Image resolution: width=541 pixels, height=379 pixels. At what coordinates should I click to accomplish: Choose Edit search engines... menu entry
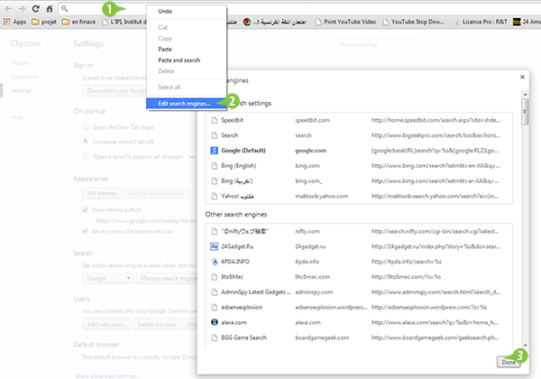click(187, 104)
